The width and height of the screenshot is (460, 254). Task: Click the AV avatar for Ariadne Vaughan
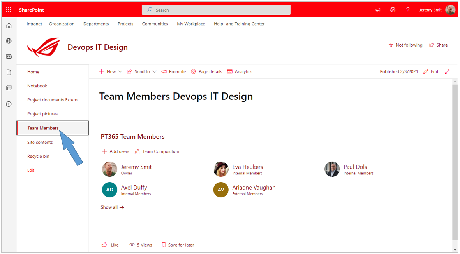tap(221, 190)
